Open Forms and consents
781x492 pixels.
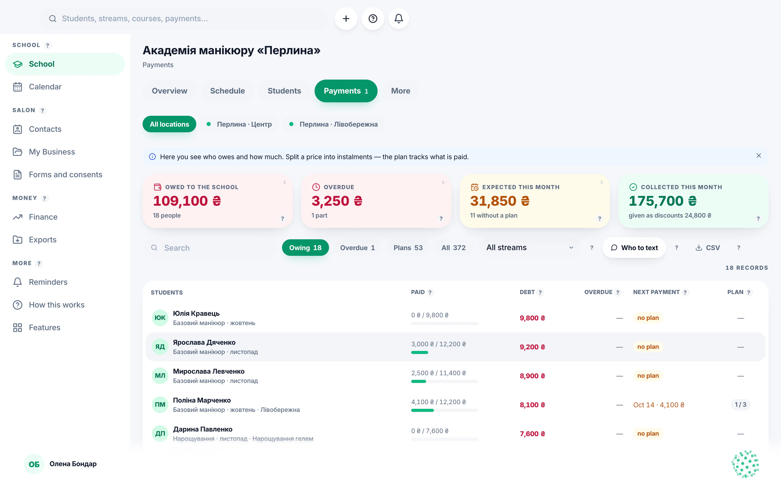point(65,175)
